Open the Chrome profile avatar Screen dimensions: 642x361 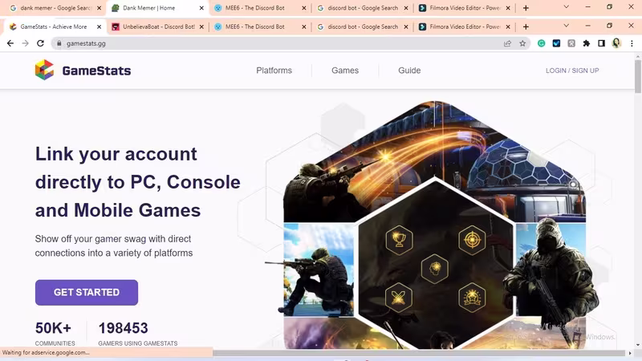[x=616, y=43]
